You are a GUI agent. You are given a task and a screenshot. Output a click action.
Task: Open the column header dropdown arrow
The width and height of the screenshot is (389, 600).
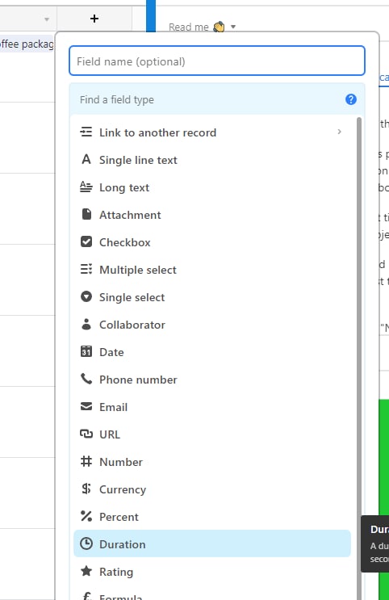(47, 19)
